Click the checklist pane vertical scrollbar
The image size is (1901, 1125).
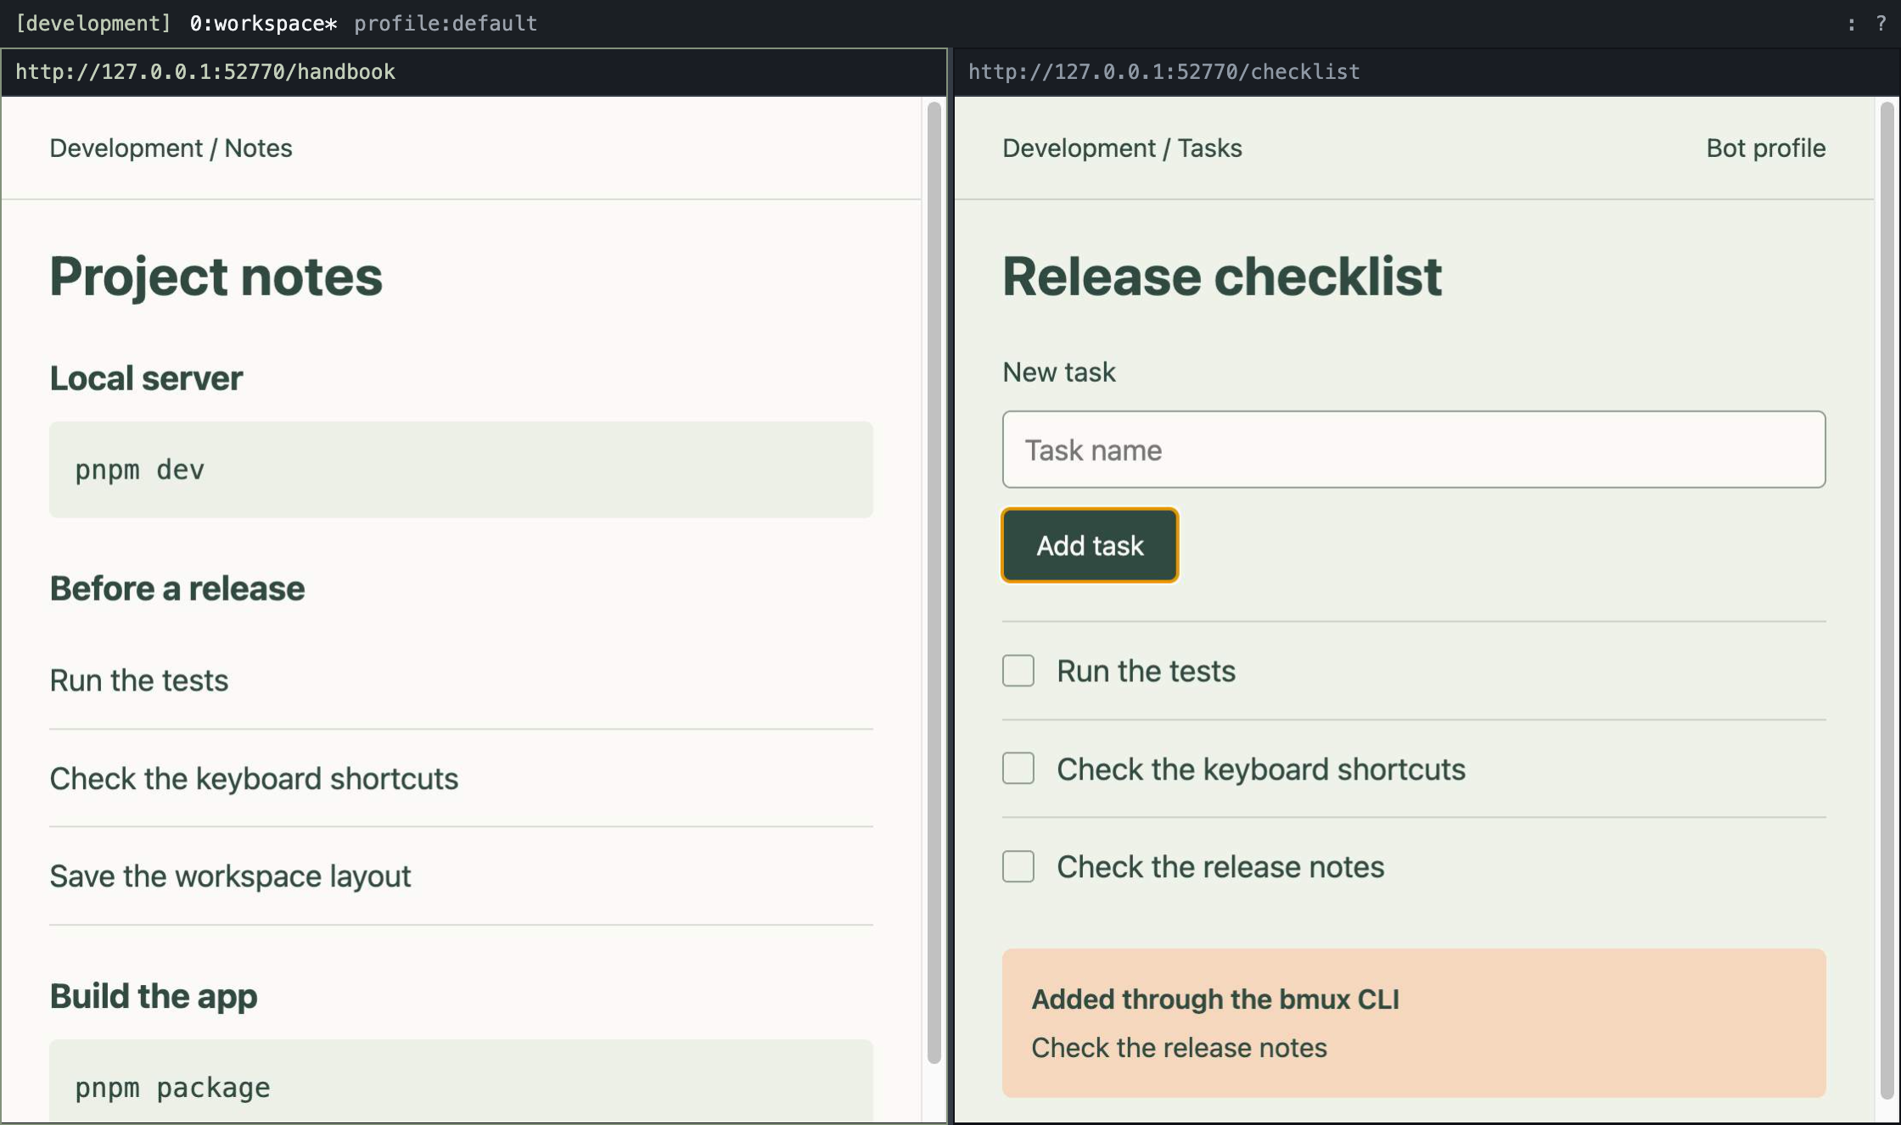(x=1887, y=599)
